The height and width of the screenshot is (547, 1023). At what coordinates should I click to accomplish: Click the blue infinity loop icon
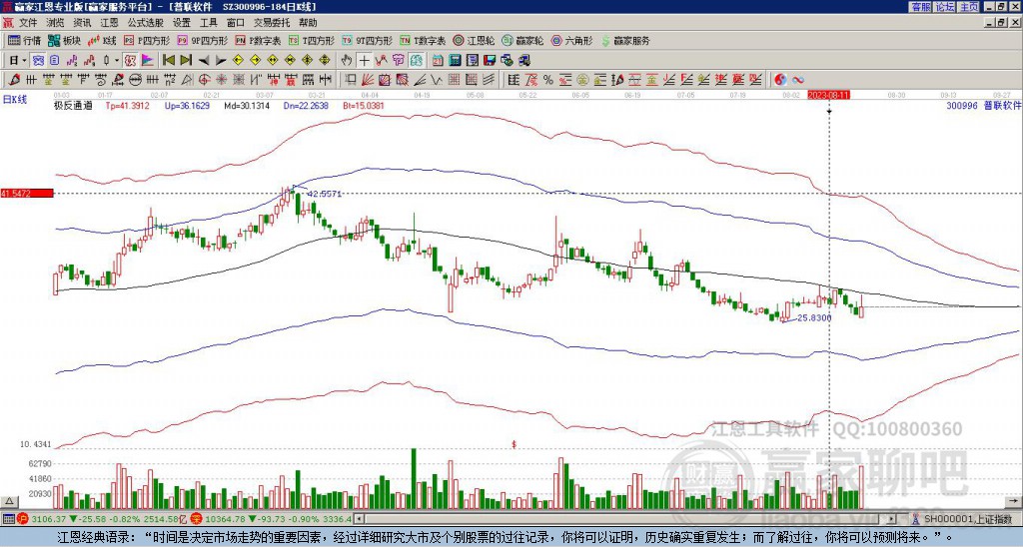(798, 80)
